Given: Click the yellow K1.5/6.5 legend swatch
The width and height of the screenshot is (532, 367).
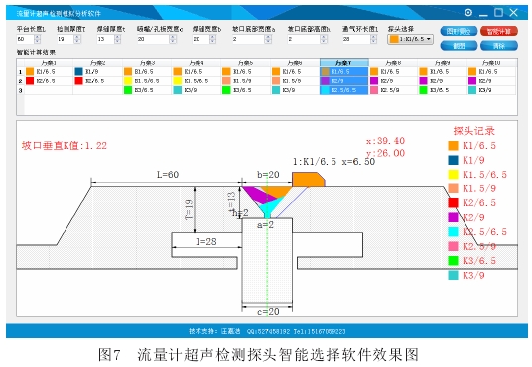Looking at the screenshot, I should point(453,174).
